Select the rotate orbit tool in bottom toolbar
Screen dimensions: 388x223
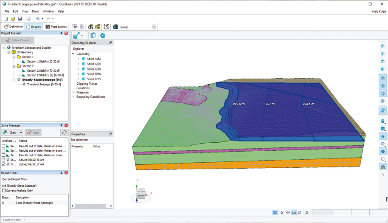click(294, 212)
